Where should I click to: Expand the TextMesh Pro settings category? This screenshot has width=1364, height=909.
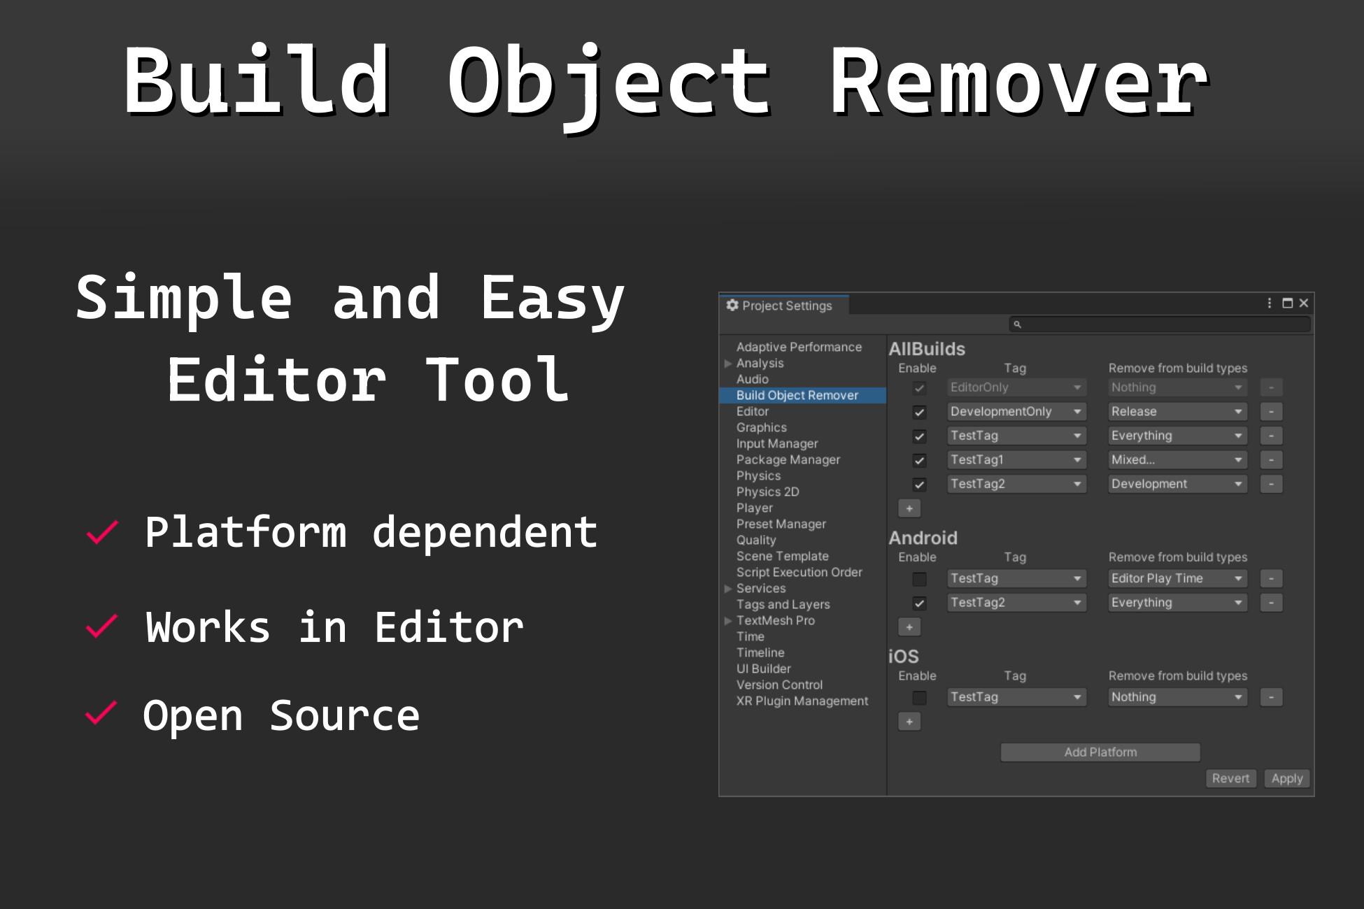[727, 621]
